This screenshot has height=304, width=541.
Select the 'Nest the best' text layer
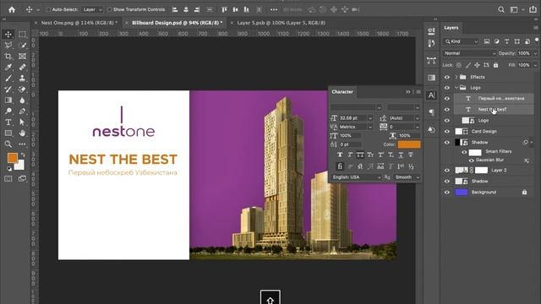(492, 110)
